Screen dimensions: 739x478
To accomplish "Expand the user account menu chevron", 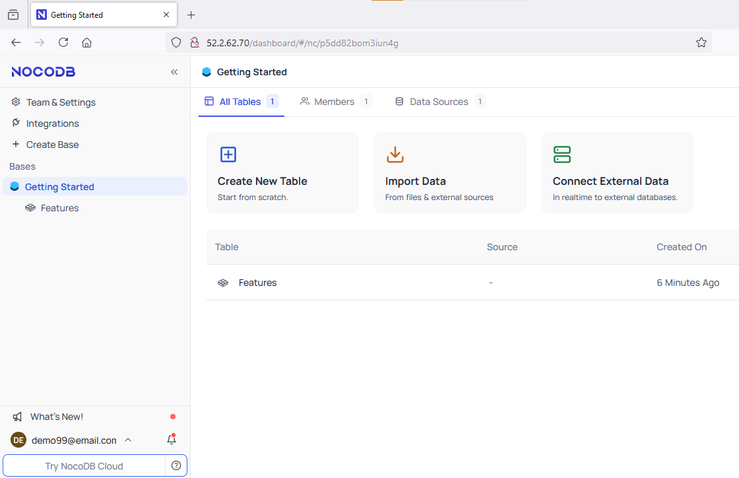I will pos(128,440).
